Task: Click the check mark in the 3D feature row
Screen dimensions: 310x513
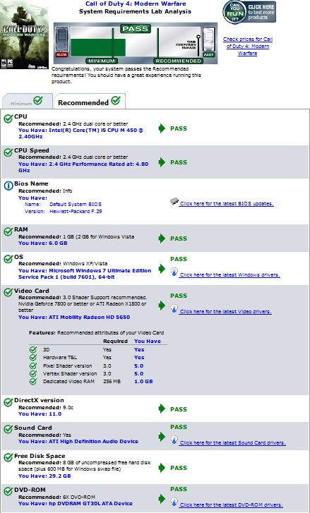Action: point(33,349)
